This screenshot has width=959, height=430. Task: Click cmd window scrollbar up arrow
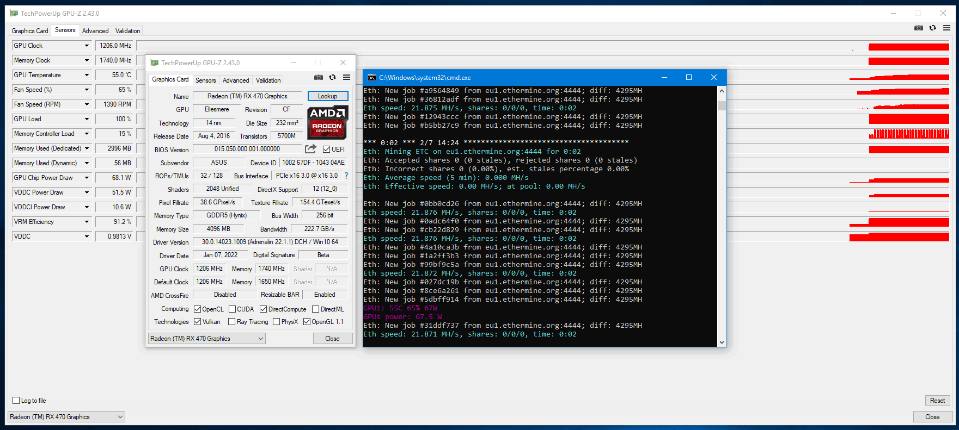(x=722, y=91)
